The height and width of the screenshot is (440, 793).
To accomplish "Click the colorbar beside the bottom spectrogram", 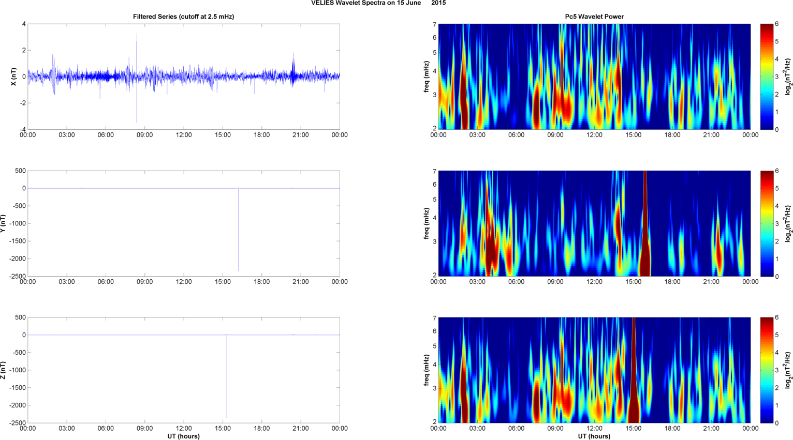I will 767,370.
